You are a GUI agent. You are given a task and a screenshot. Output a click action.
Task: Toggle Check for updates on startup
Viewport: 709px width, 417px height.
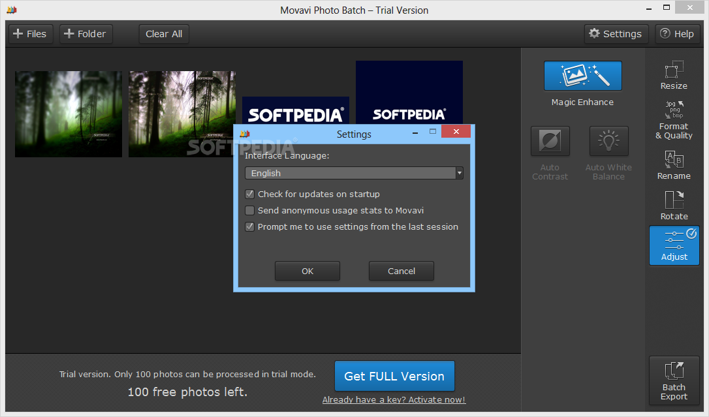[249, 194]
